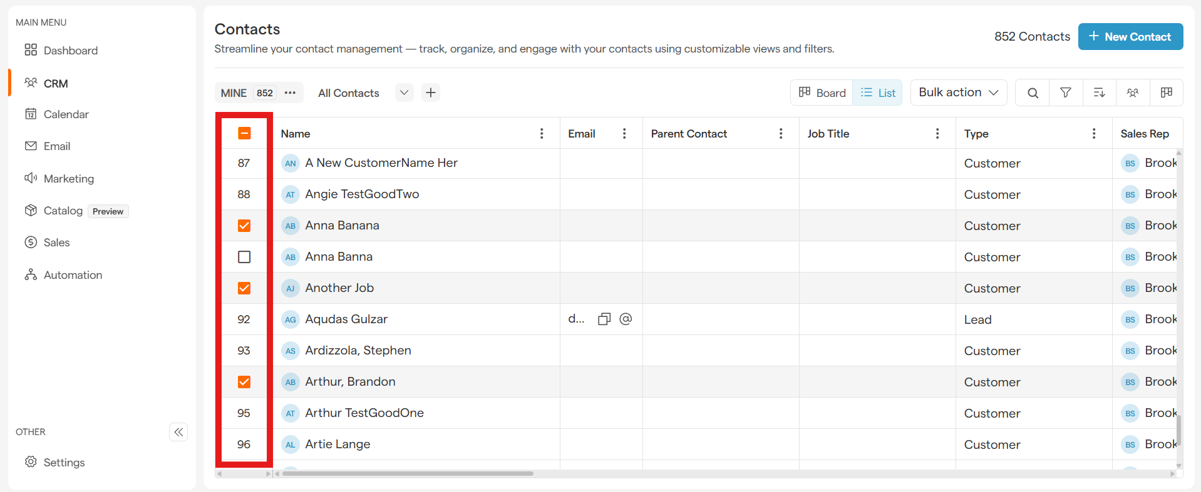Check the Anna Banna row checkbox
1201x492 pixels.
244,257
